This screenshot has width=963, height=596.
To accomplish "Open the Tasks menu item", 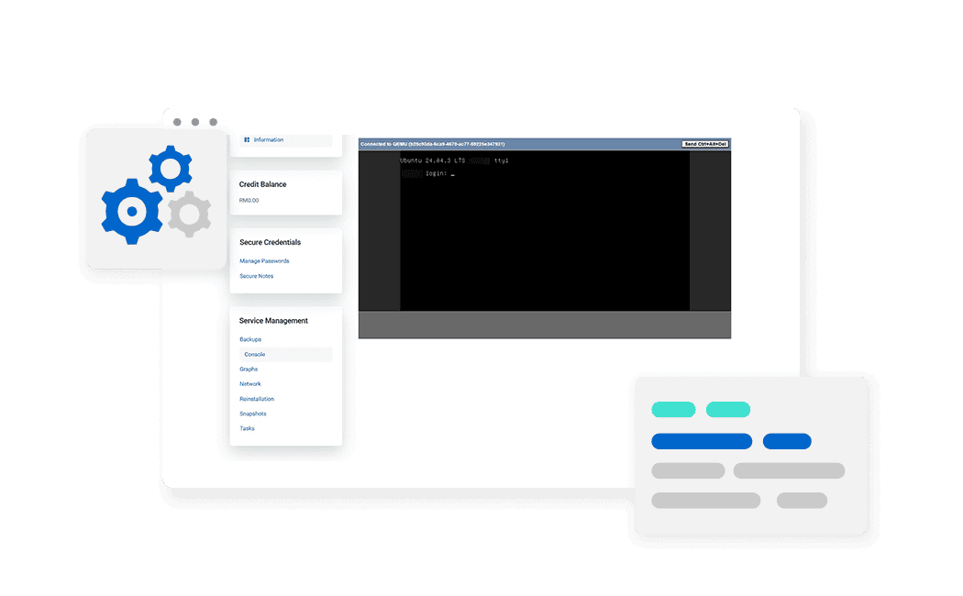I will pos(248,428).
